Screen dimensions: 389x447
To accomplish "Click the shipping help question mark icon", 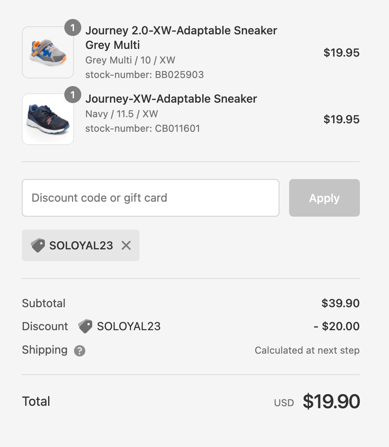I will tap(80, 351).
